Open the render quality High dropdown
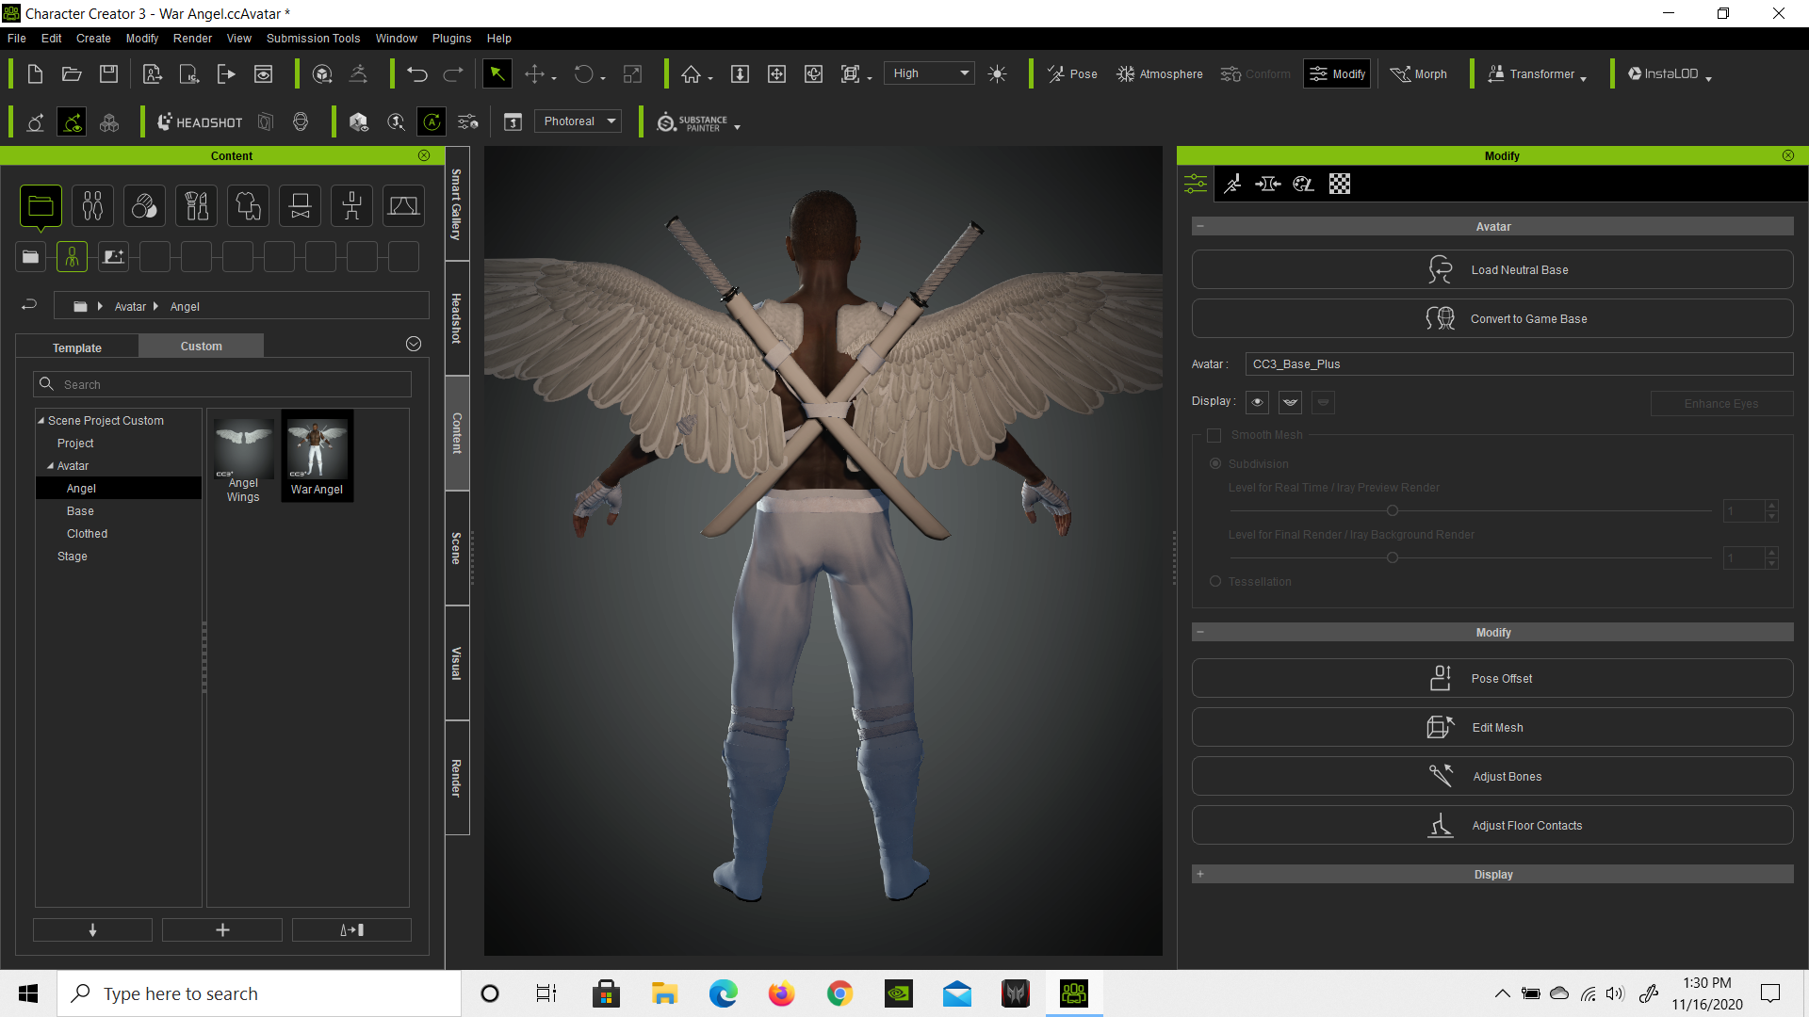 (929, 73)
